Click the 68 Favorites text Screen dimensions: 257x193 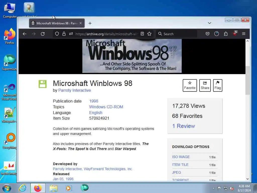(x=187, y=116)
